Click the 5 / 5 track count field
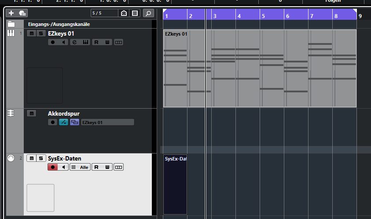 tap(104, 13)
